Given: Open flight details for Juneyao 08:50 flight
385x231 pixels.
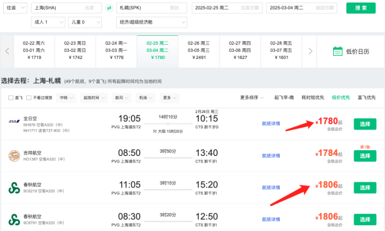Looking at the screenshot, I should click(271, 156).
